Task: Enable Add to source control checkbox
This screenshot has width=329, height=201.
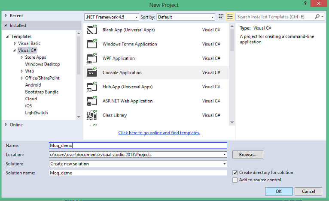Action: [235, 180]
